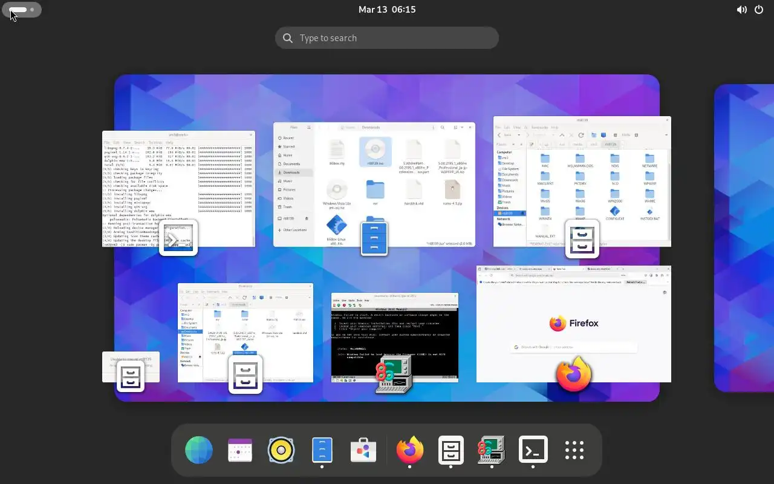Select harddisk.vhd in the Files window
Screen dimensions: 774x484
(x=414, y=192)
